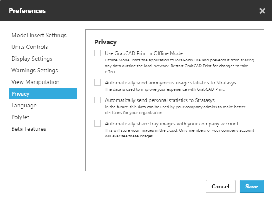Close the Preferences dialog with the X
The width and height of the screenshot is (272, 201).
click(x=262, y=11)
